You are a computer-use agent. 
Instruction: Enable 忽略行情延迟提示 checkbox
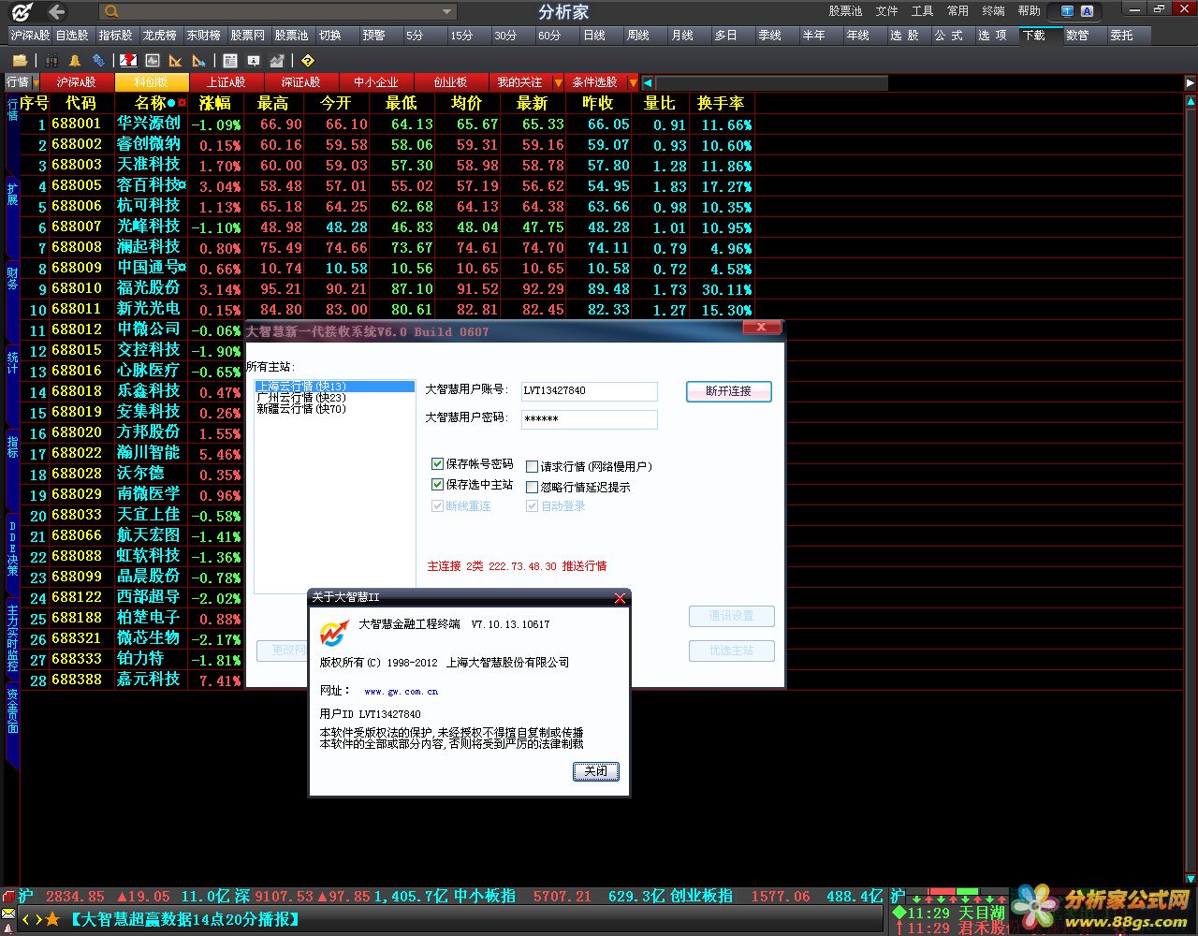(532, 487)
